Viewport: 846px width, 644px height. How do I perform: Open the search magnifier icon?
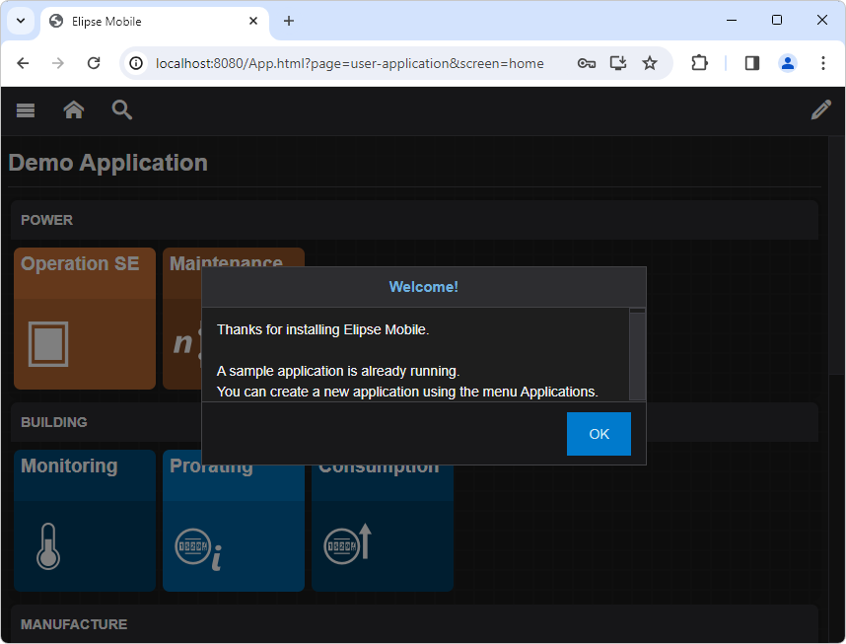[x=122, y=110]
